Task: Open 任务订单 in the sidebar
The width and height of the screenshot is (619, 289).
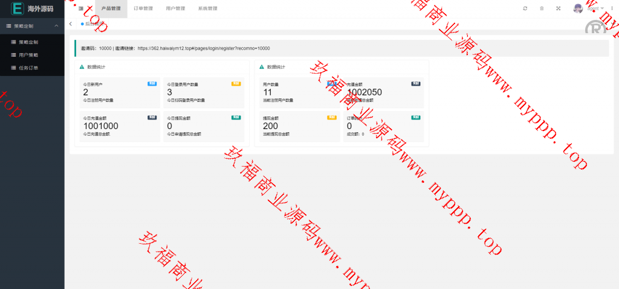Action: point(28,68)
